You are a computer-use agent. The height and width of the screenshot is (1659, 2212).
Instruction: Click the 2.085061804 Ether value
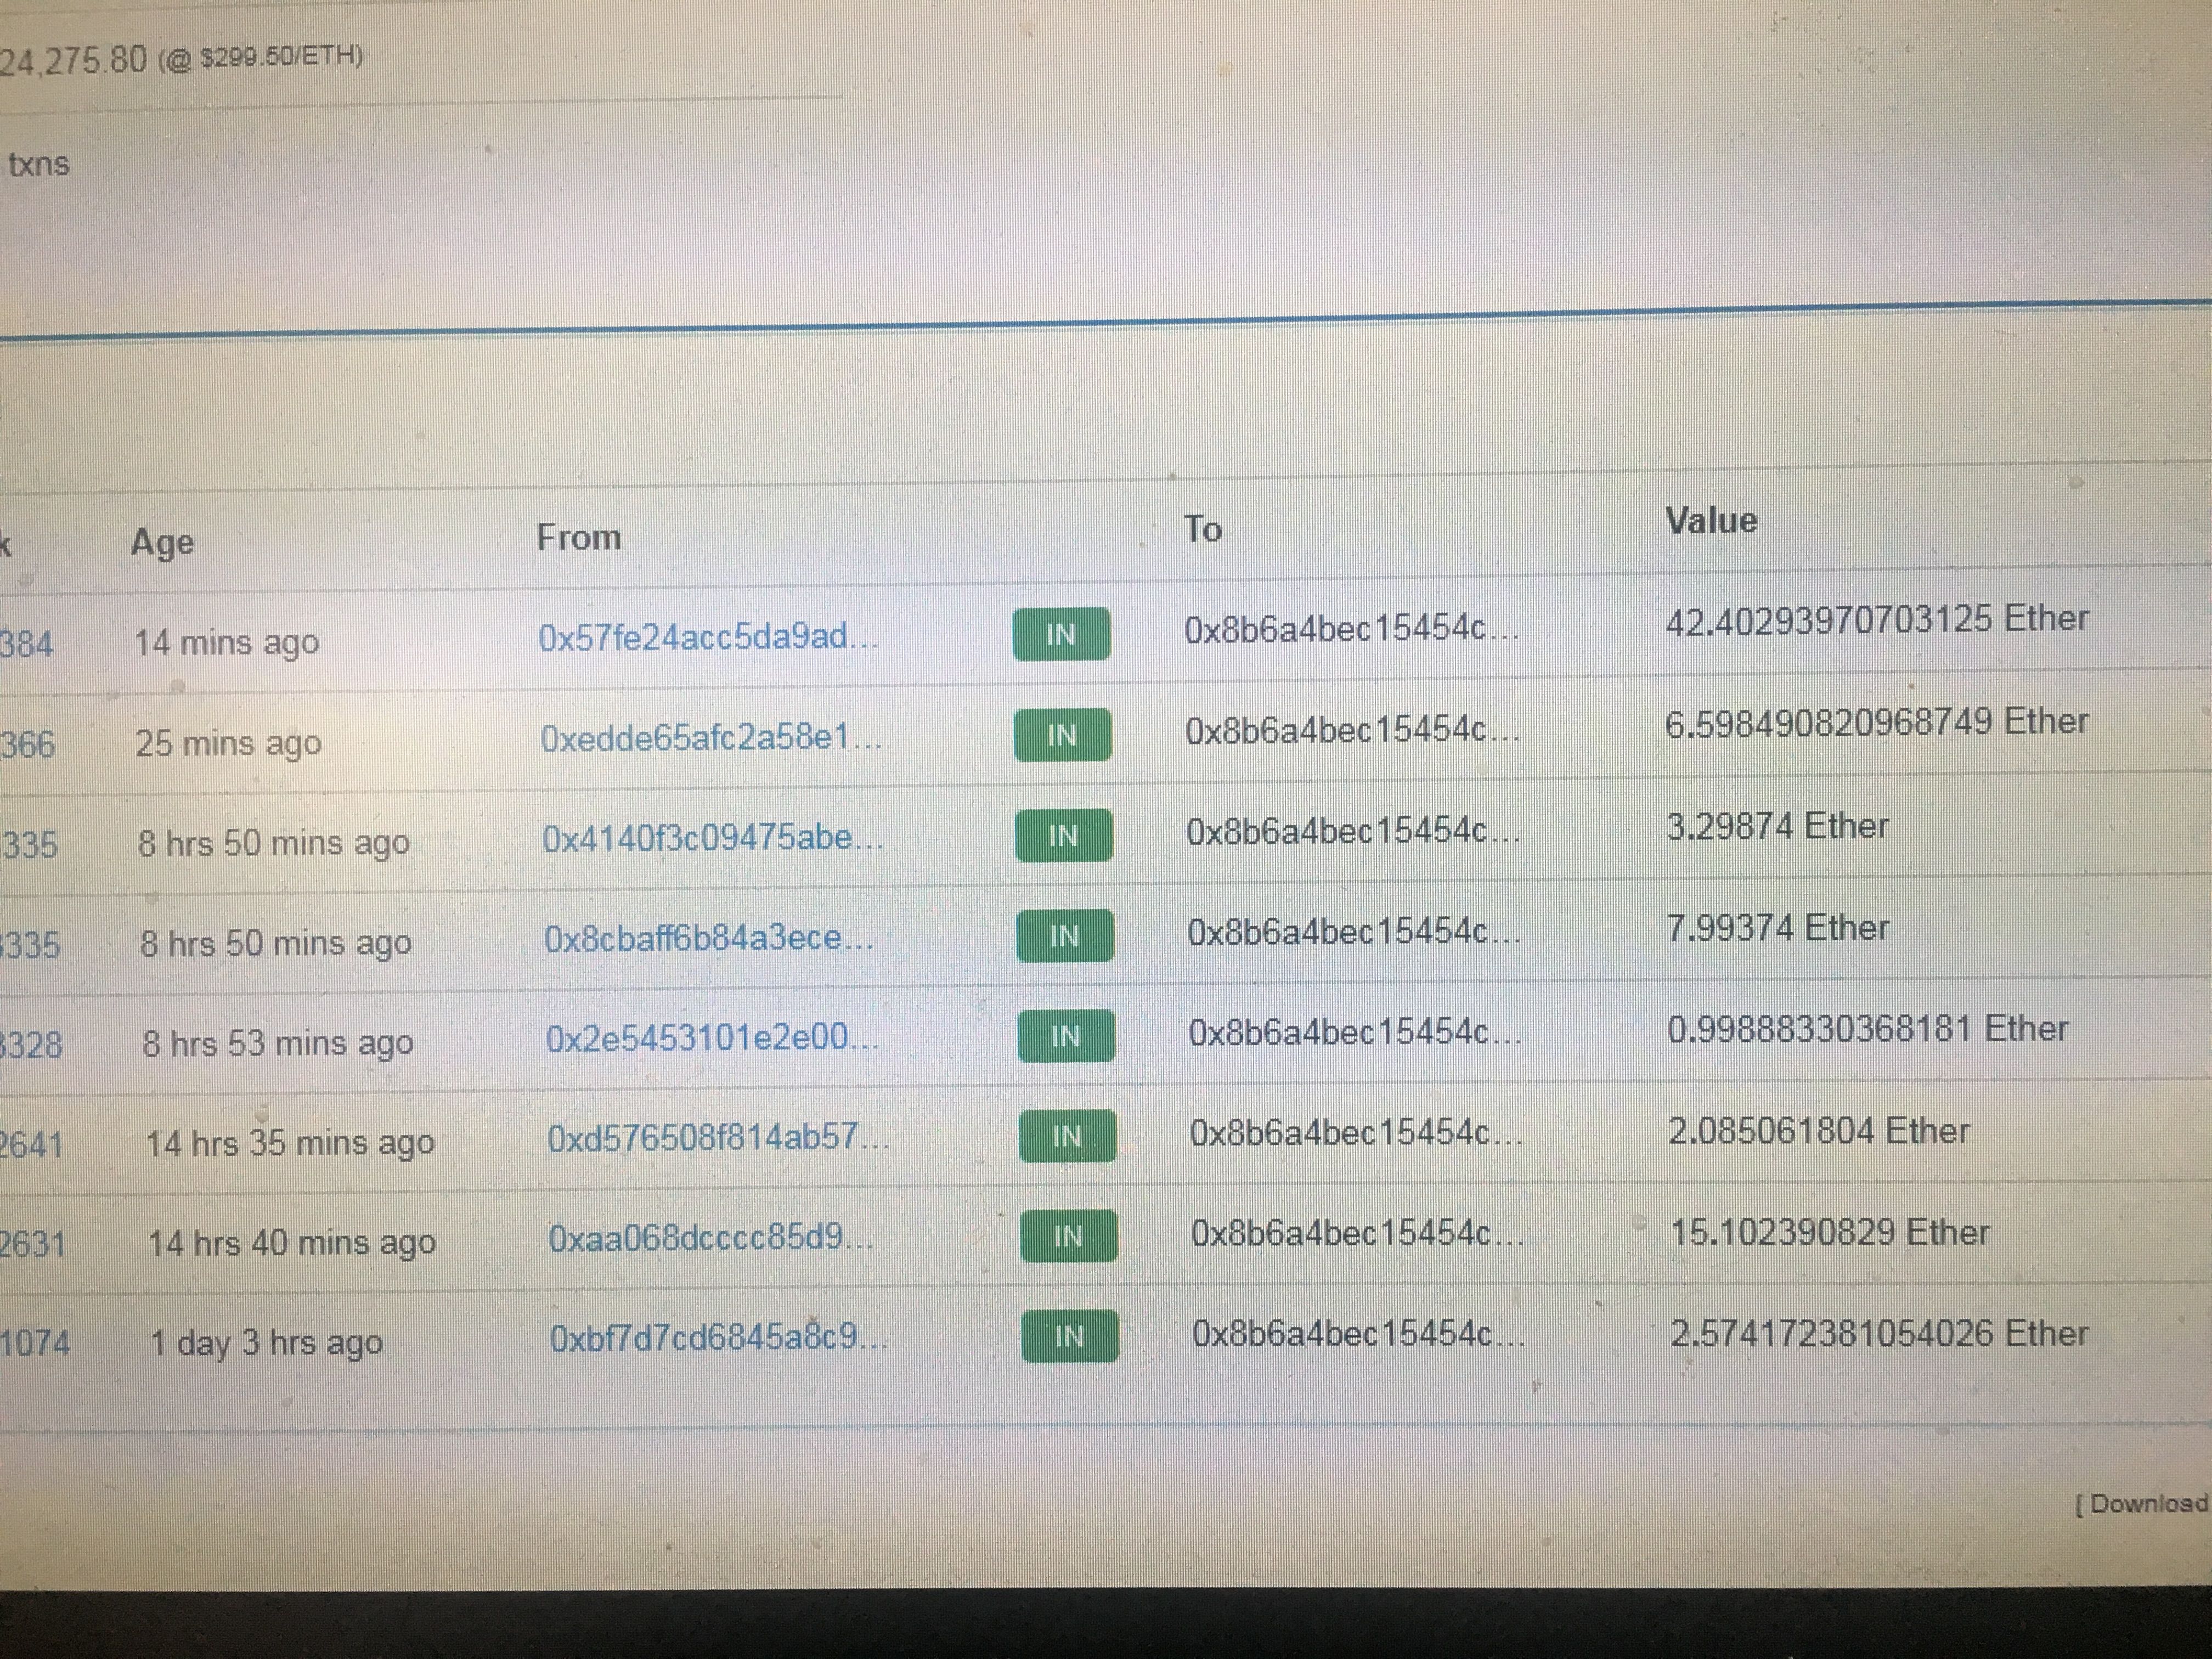(x=1819, y=1131)
